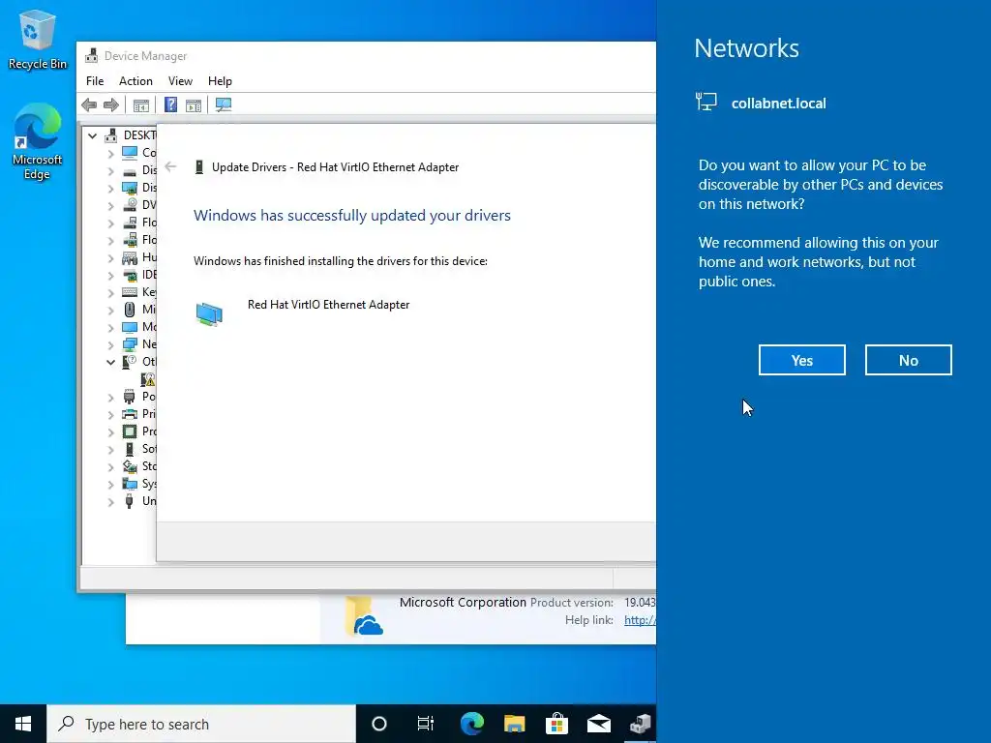Expand the 'Hu' Human Interface Devices chevron

tap(110, 257)
